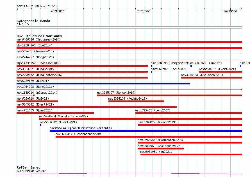250x177 pixels.
Task: Click the partially visible nsv333 label at right edge
Action: click(x=245, y=63)
